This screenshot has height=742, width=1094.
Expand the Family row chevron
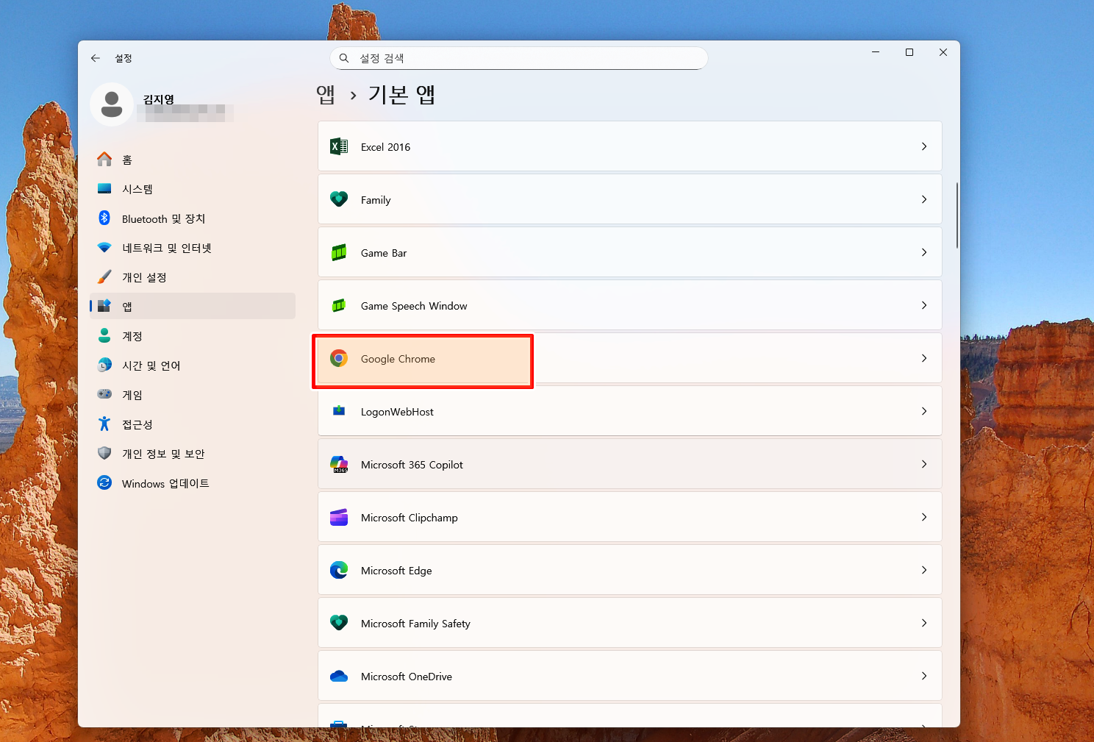point(924,199)
